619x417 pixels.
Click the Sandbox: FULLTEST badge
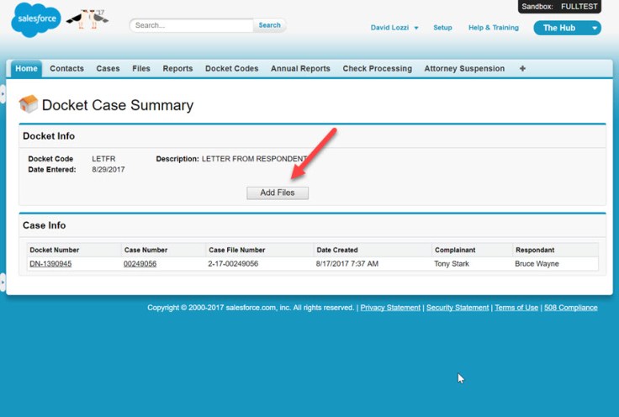coord(559,7)
